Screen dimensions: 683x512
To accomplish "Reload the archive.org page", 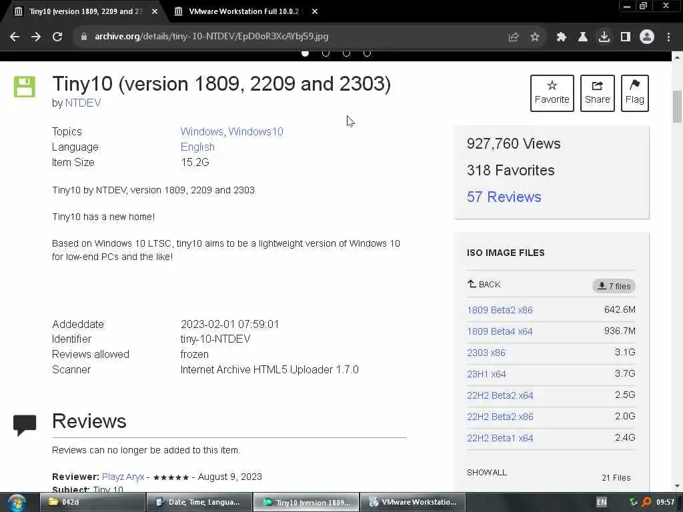I will tap(57, 37).
